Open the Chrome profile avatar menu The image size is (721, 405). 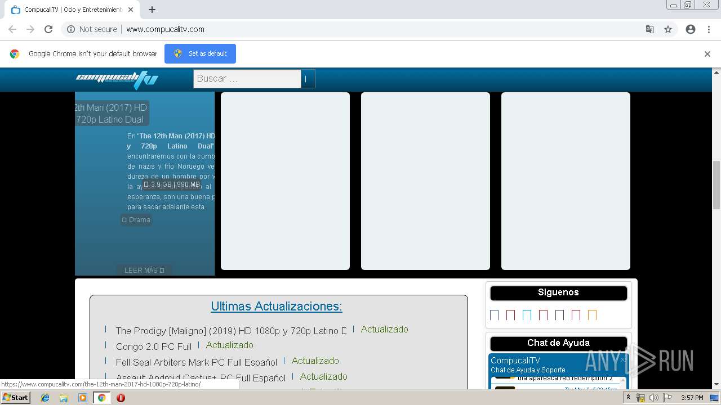tap(691, 29)
